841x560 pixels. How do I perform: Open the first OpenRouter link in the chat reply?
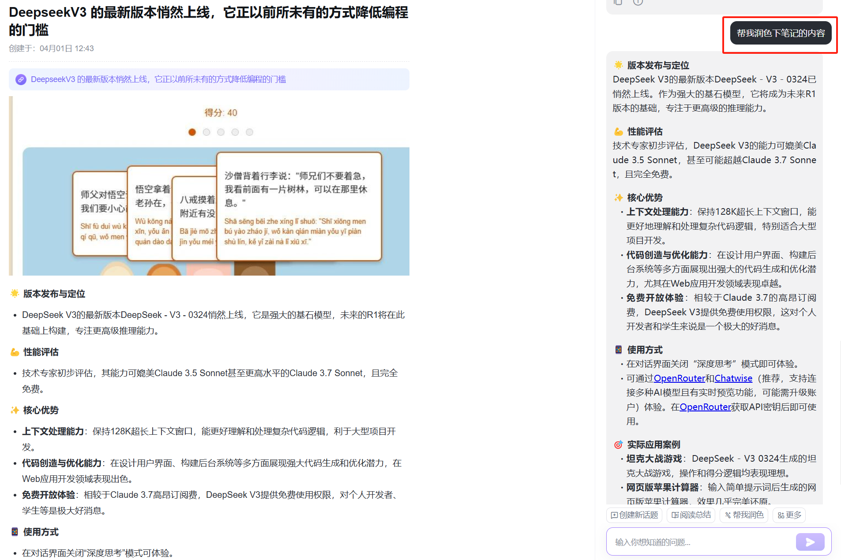pyautogui.click(x=679, y=378)
